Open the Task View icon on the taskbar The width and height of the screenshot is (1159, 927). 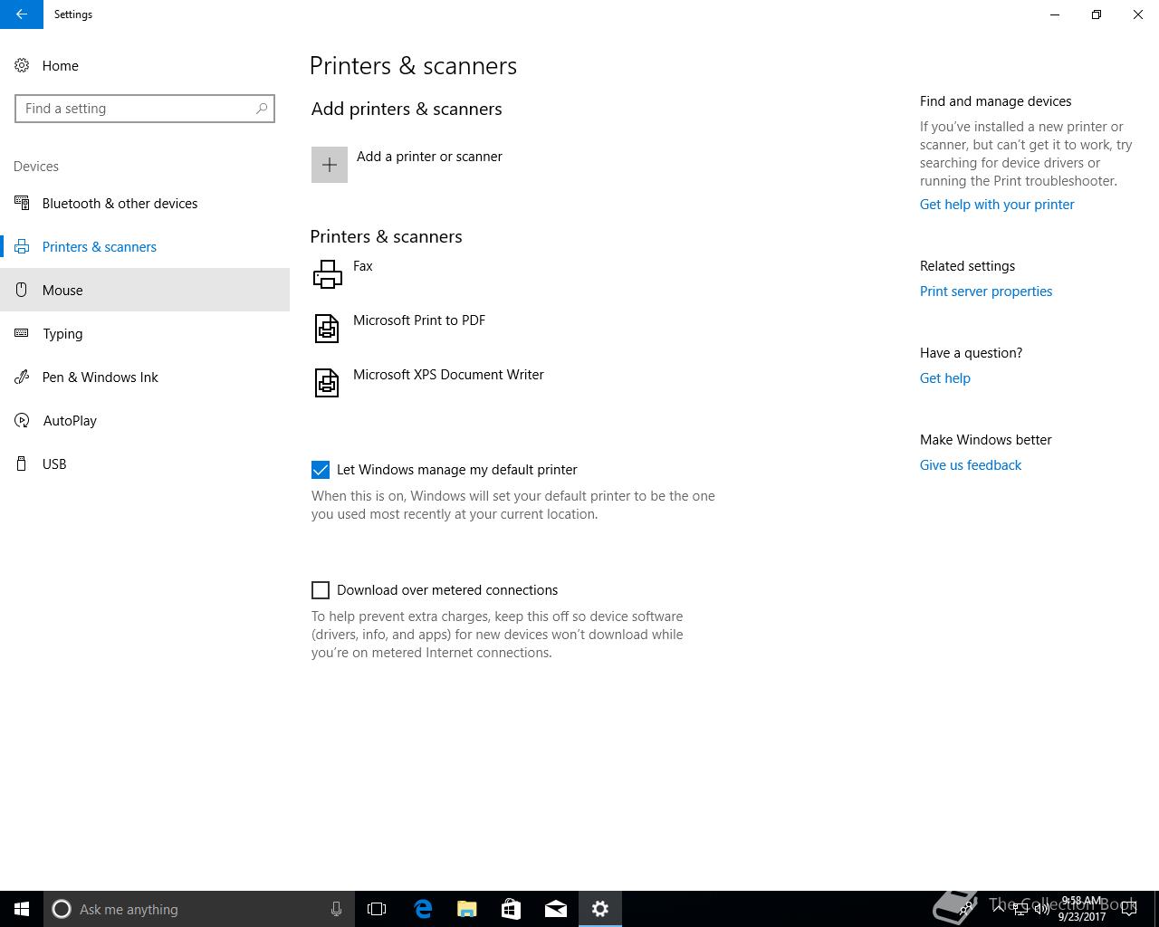pyautogui.click(x=377, y=909)
